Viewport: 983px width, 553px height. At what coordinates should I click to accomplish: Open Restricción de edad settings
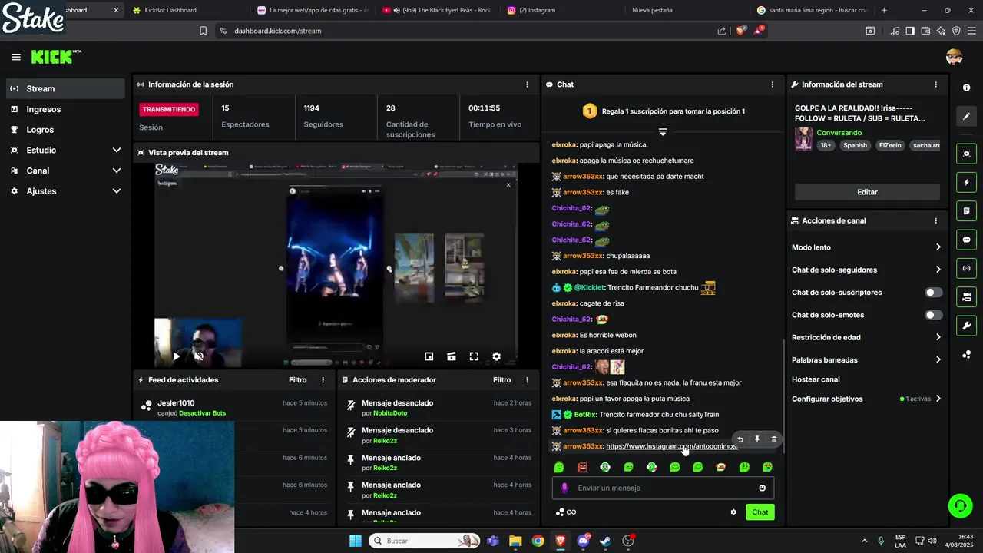click(x=866, y=337)
